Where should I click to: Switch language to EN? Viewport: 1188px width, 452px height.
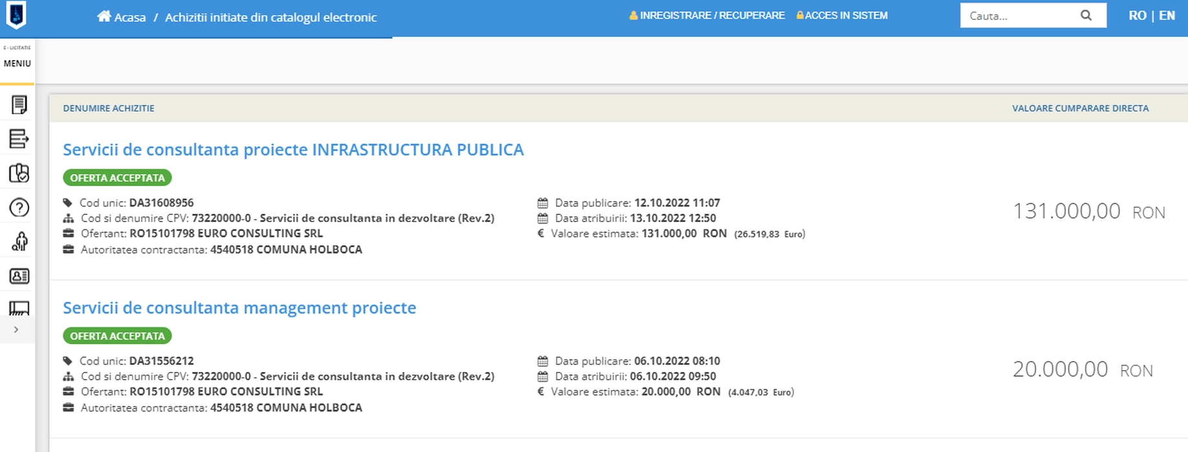pos(1167,15)
